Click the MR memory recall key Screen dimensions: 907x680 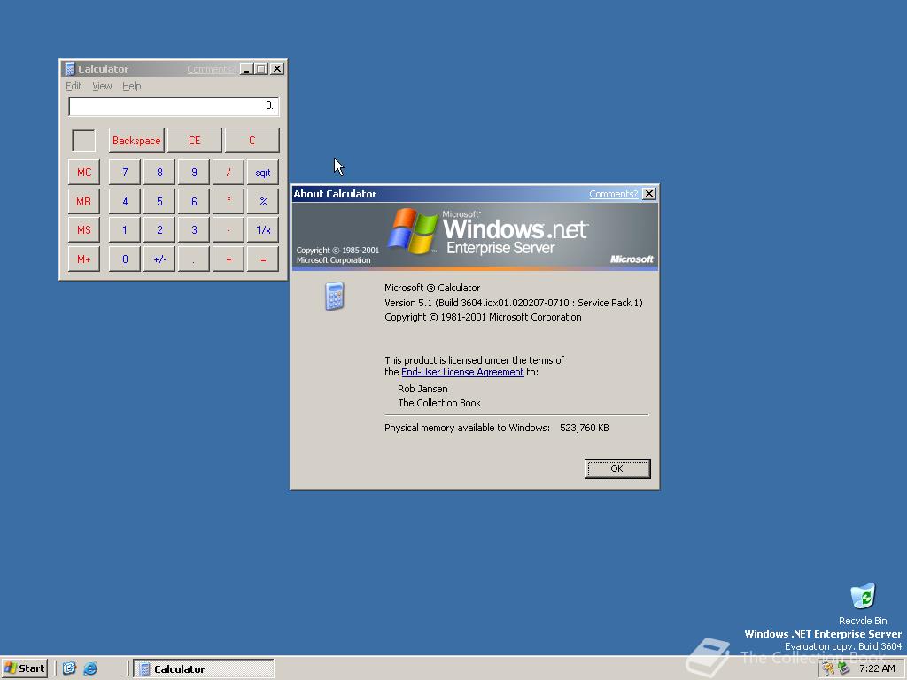click(84, 201)
